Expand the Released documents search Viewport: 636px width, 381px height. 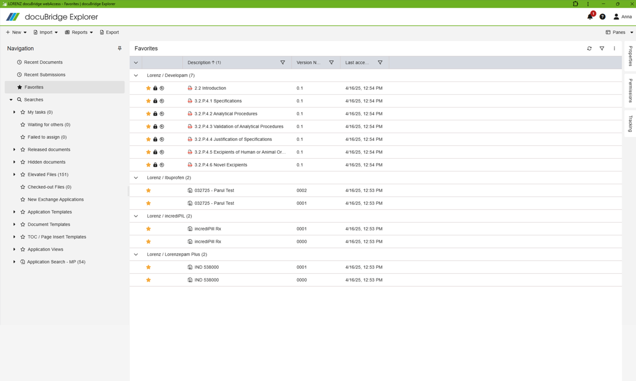[14, 149]
